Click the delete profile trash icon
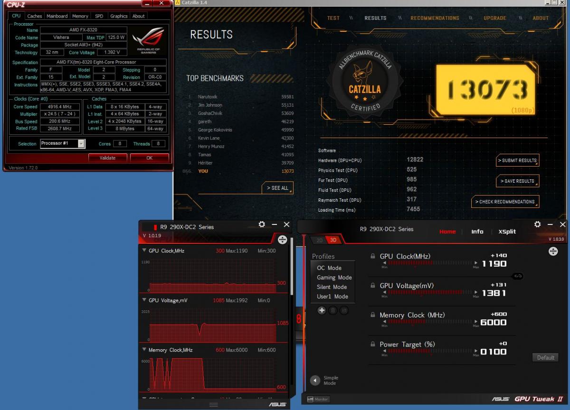Viewport: 570px width, 410px height. (333, 310)
